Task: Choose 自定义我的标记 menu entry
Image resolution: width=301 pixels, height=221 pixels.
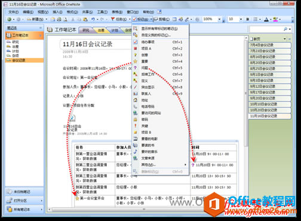Action: coord(156,35)
